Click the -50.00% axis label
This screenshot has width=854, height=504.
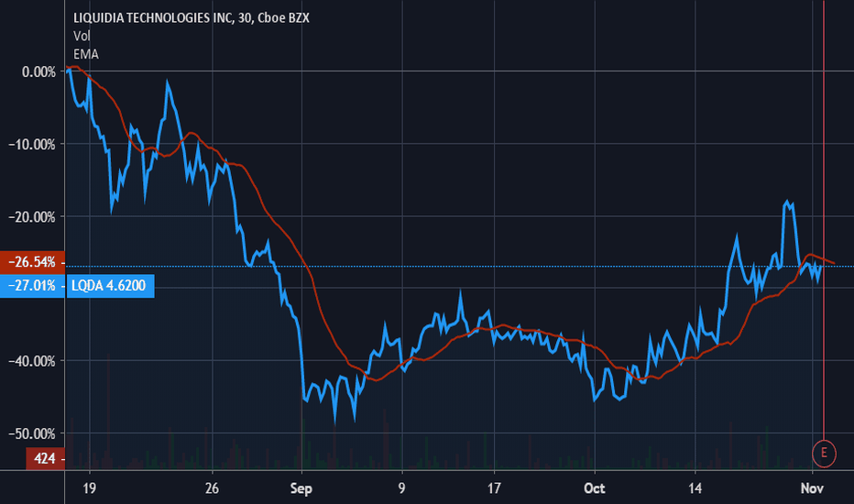click(x=32, y=433)
